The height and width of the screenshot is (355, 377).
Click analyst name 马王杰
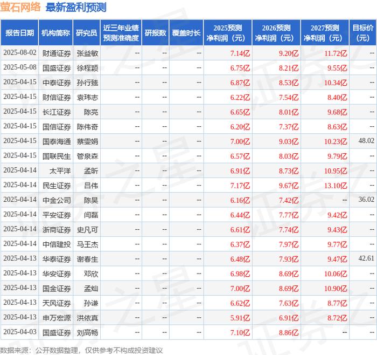point(87,244)
